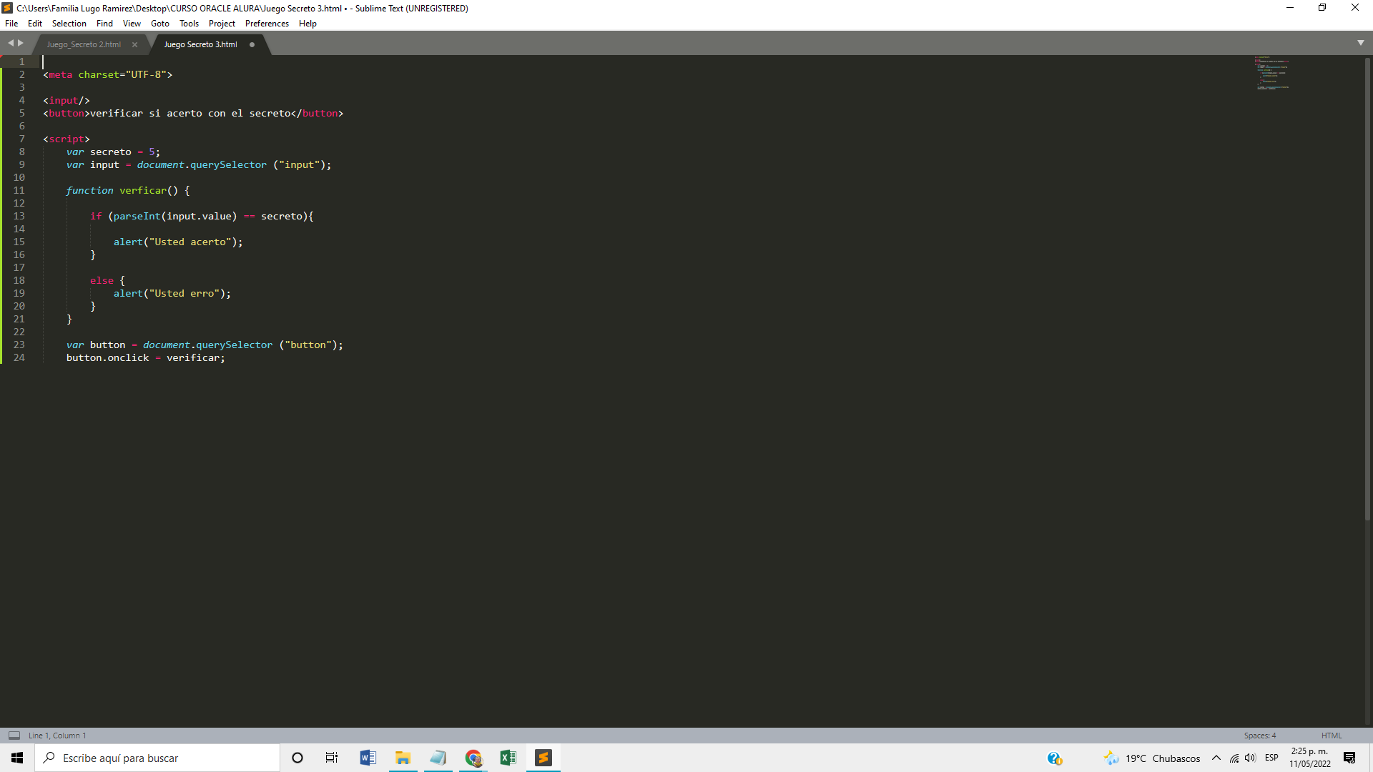Image resolution: width=1373 pixels, height=772 pixels.
Task: Open Wi-Fi network settings icon
Action: tap(1234, 758)
